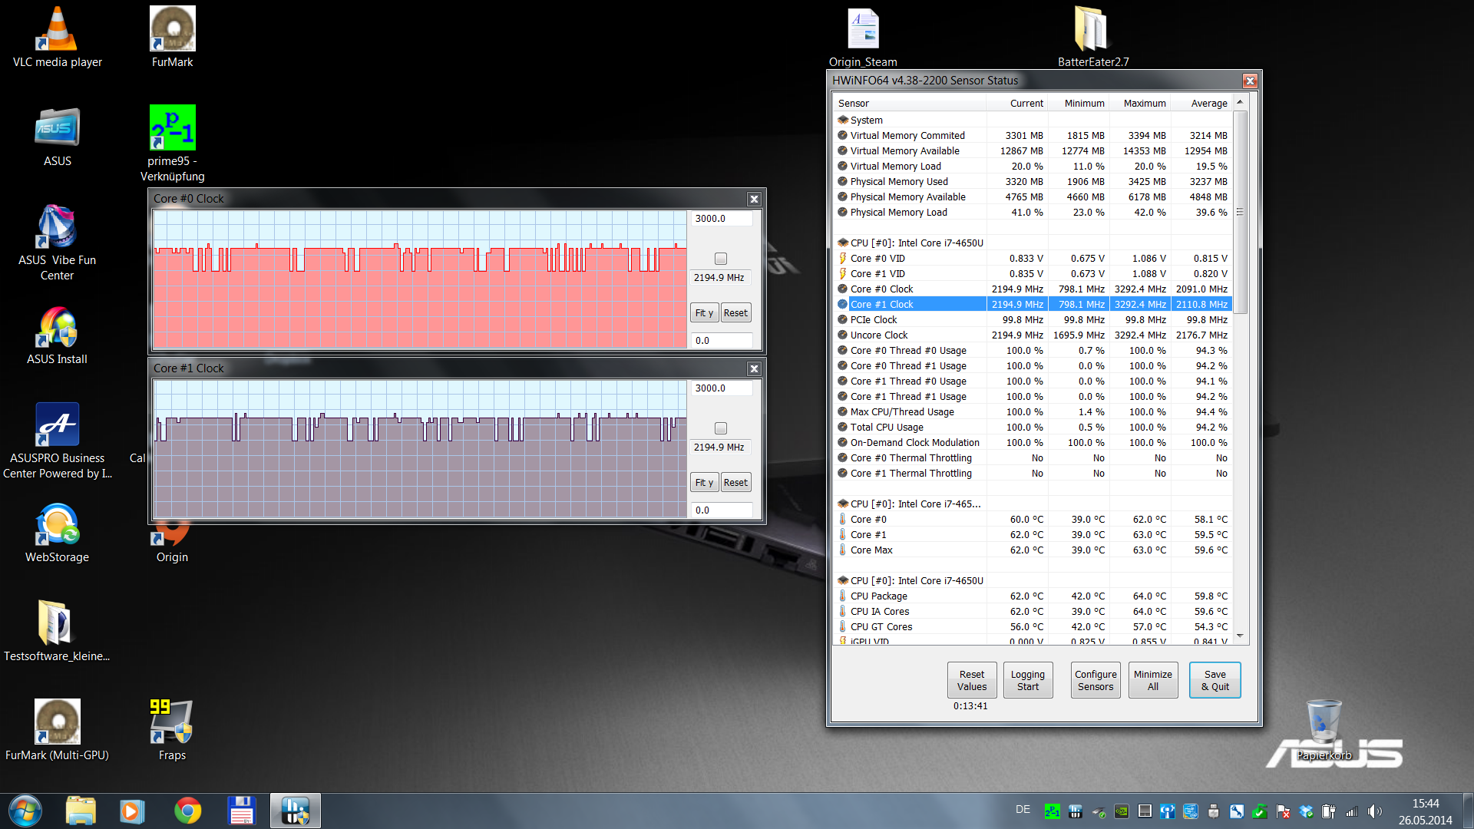Viewport: 1474px width, 829px height.
Task: Open ASUS WebStorage shortcut
Action: [57, 526]
